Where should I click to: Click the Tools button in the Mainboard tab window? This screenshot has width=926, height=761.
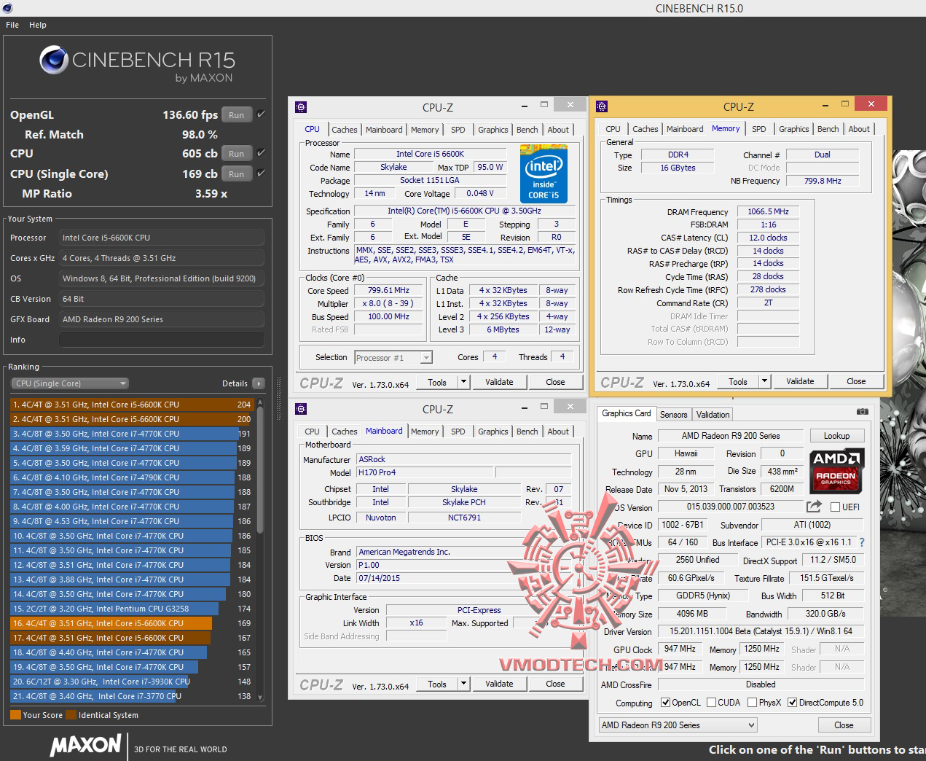coord(437,684)
